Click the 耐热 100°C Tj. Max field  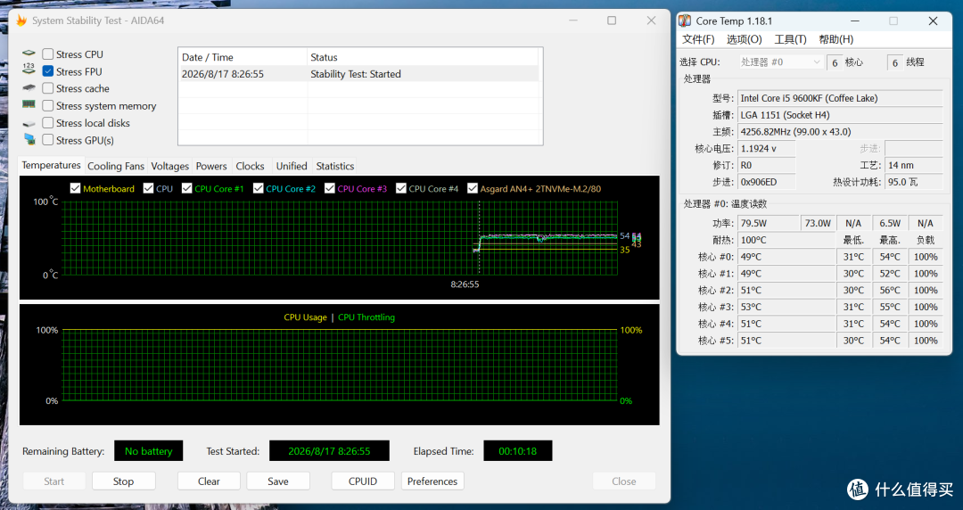pos(786,240)
